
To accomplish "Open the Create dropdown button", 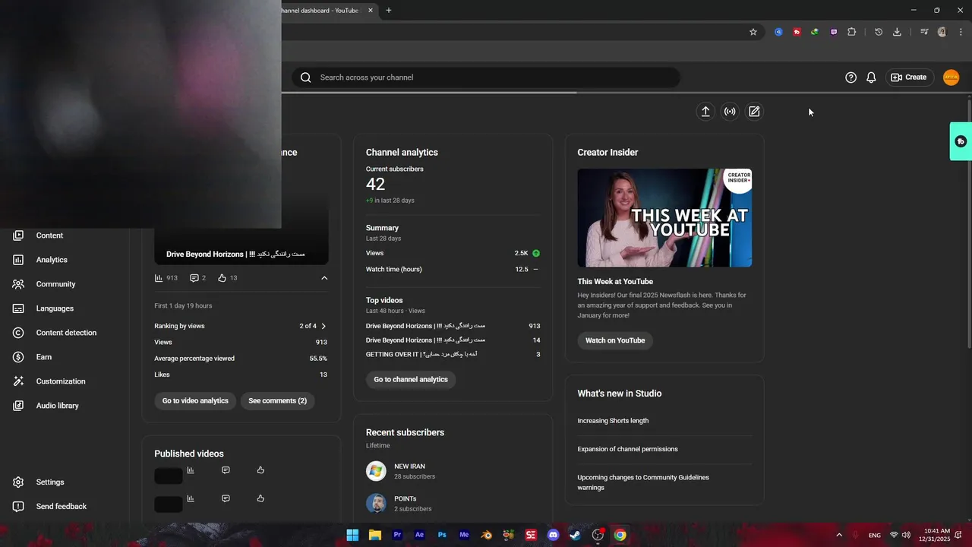I will tap(909, 77).
